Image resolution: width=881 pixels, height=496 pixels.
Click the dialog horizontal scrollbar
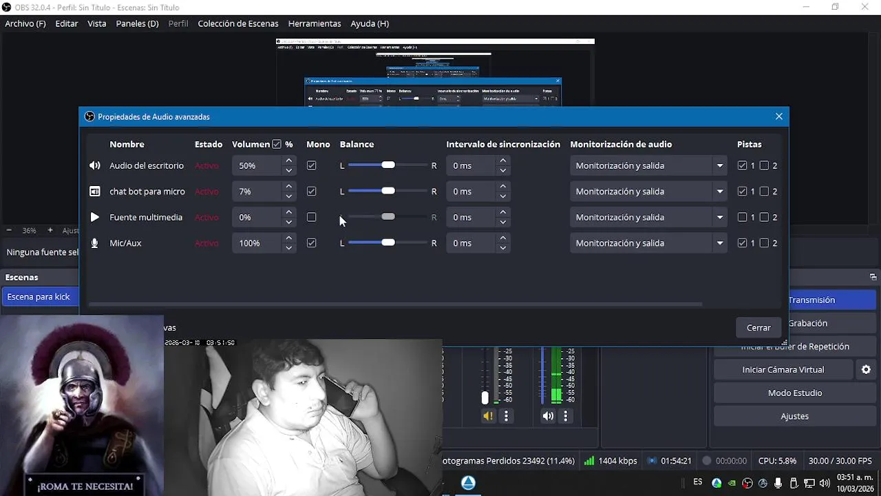click(x=395, y=304)
